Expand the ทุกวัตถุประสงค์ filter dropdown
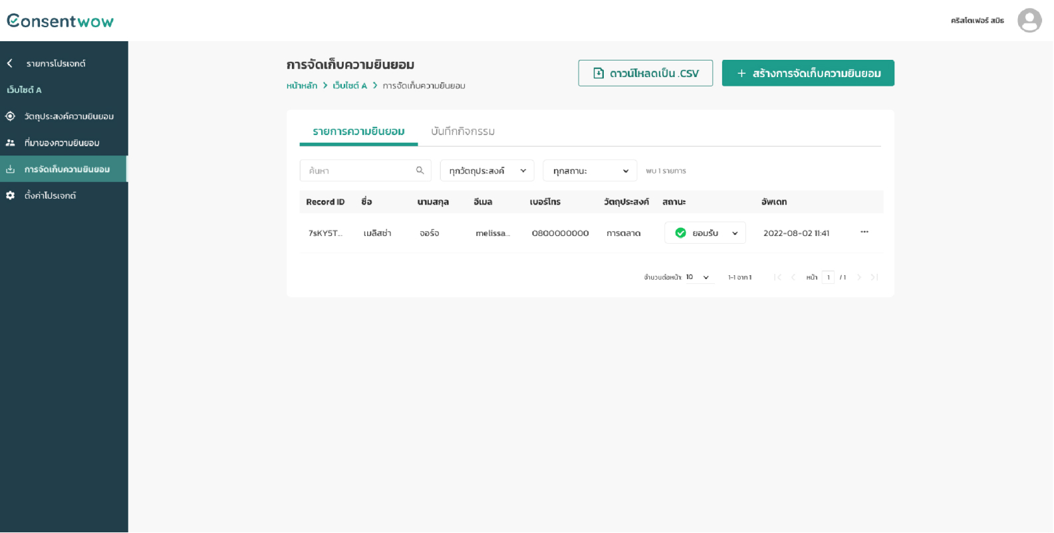 [x=487, y=171]
